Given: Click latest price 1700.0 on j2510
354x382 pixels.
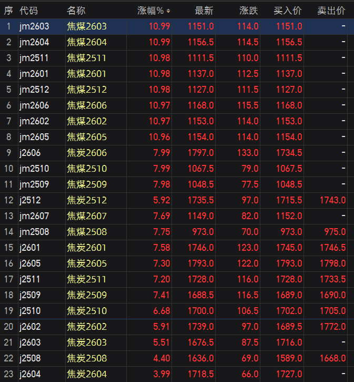Looking at the screenshot, I should click(201, 311).
